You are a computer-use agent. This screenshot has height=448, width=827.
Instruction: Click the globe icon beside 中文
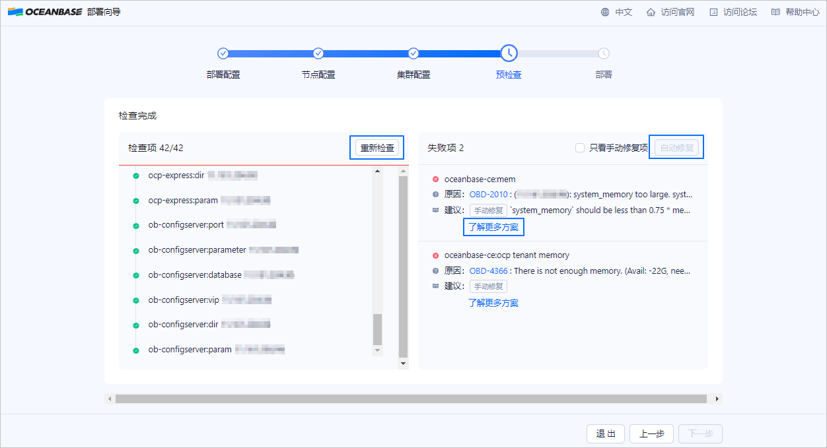tap(604, 11)
